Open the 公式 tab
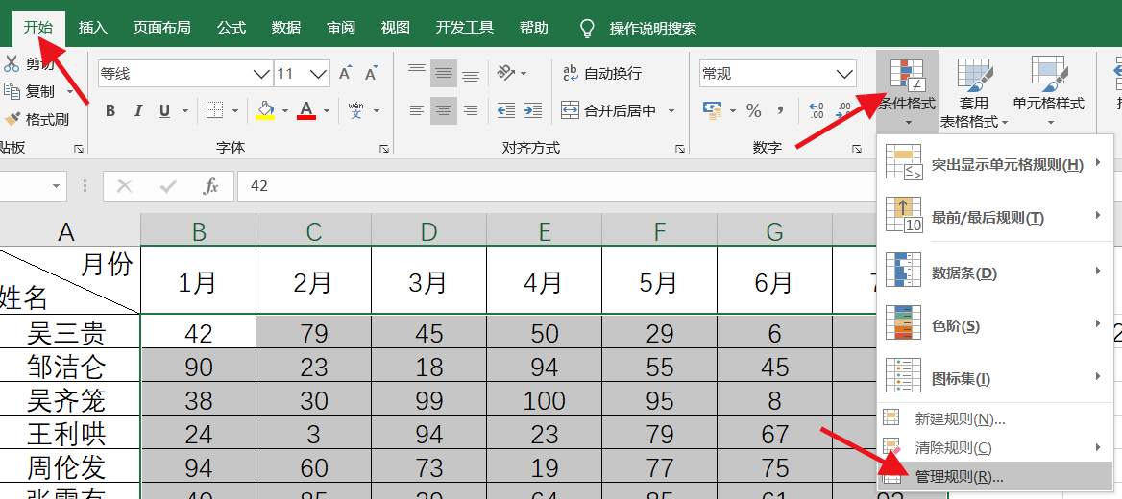1122x499 pixels. coord(232,27)
